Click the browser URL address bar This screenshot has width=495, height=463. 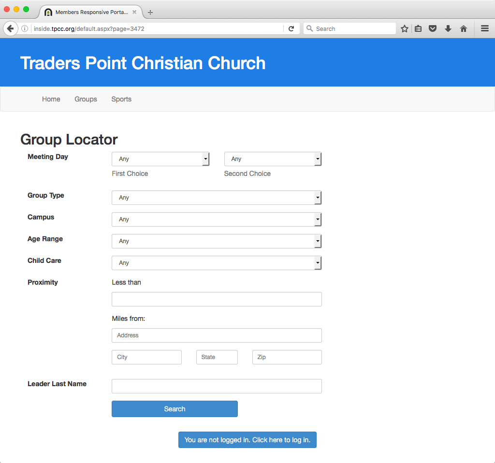coord(157,29)
